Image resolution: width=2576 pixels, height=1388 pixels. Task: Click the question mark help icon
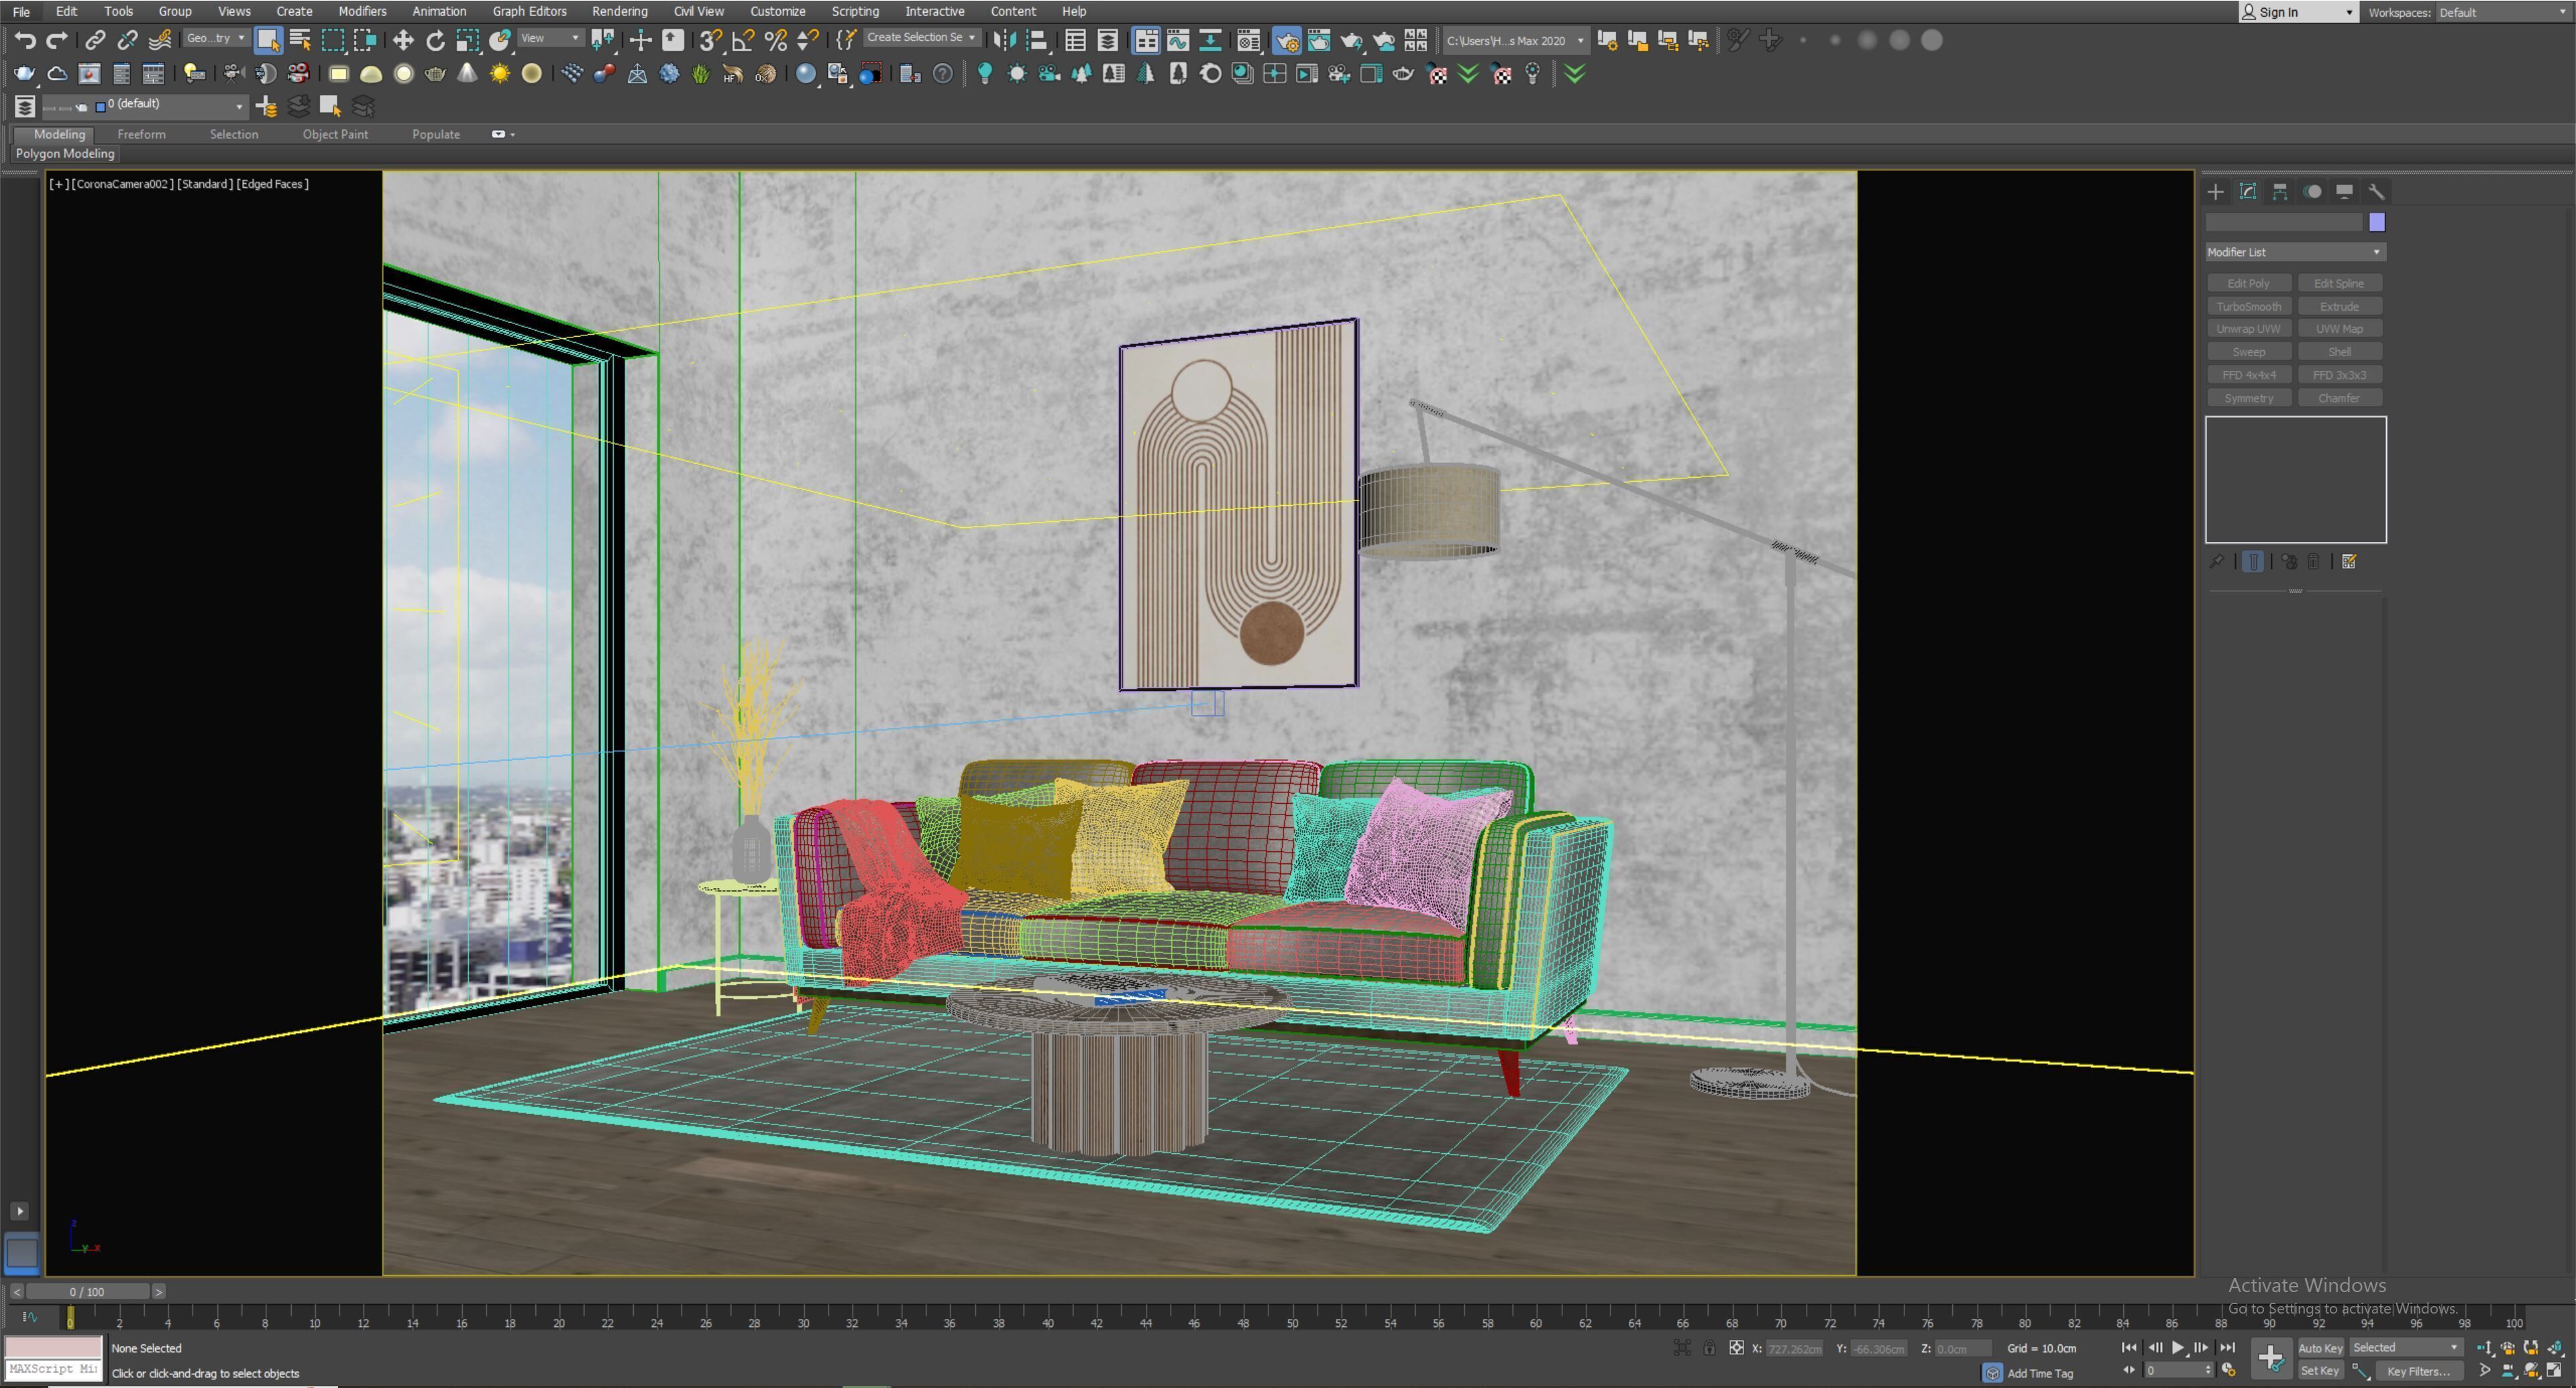click(942, 74)
